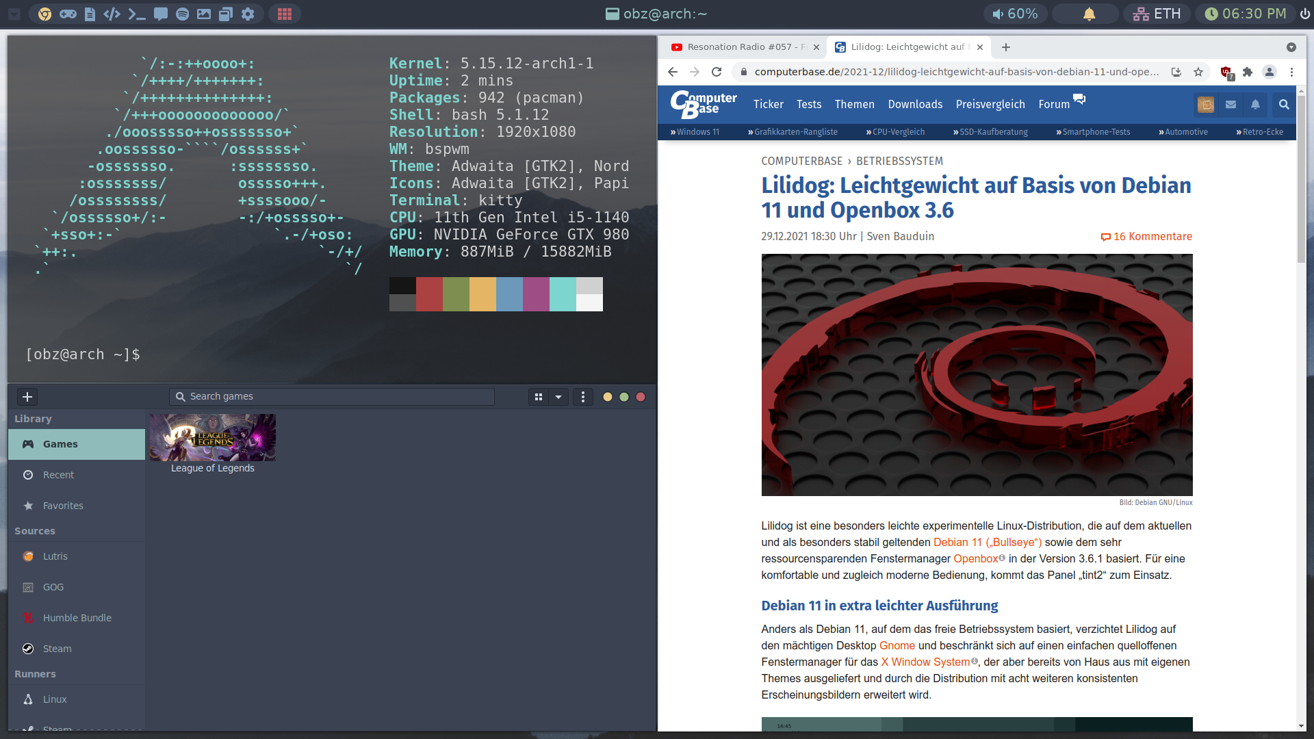Click the ComputerBase logo
The width and height of the screenshot is (1314, 739).
tap(704, 104)
